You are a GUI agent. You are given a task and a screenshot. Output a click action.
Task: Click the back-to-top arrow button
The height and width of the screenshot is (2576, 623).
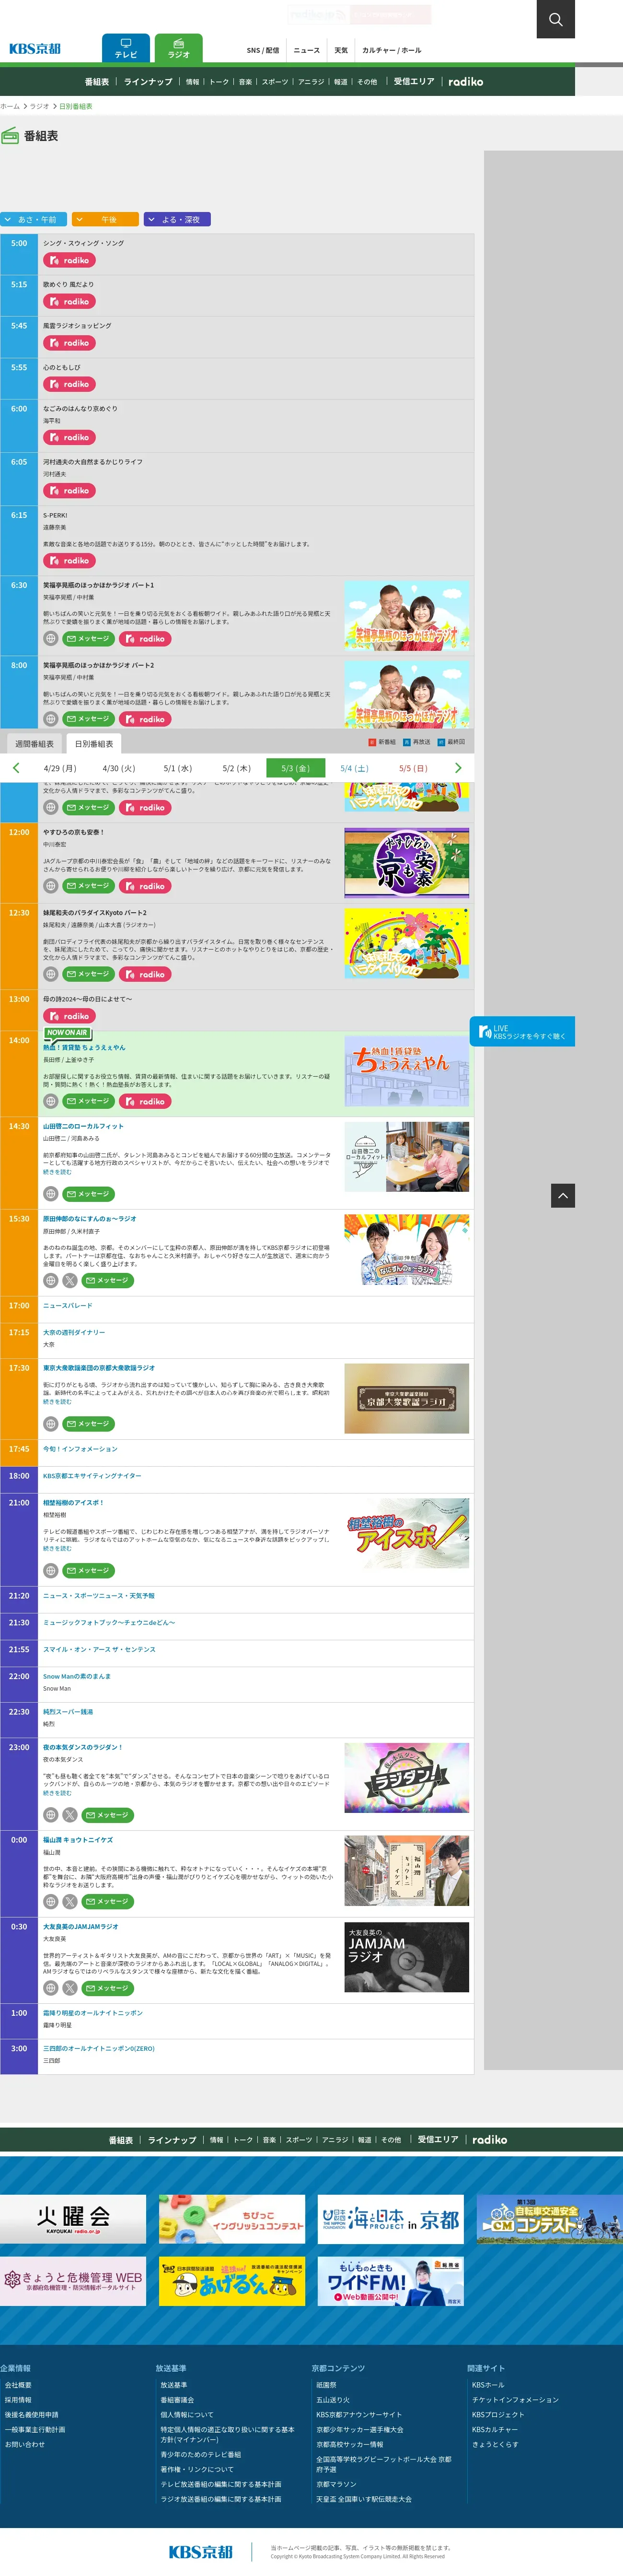(563, 1195)
